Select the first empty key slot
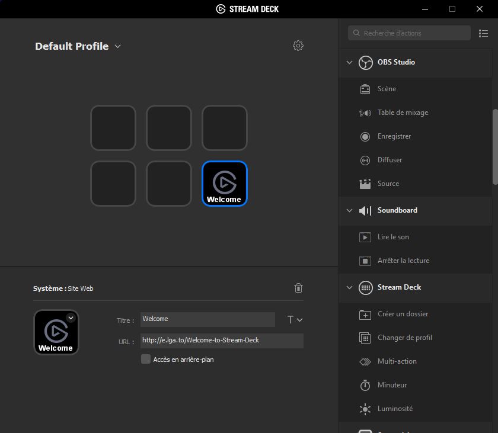The width and height of the screenshot is (498, 433). point(113,128)
